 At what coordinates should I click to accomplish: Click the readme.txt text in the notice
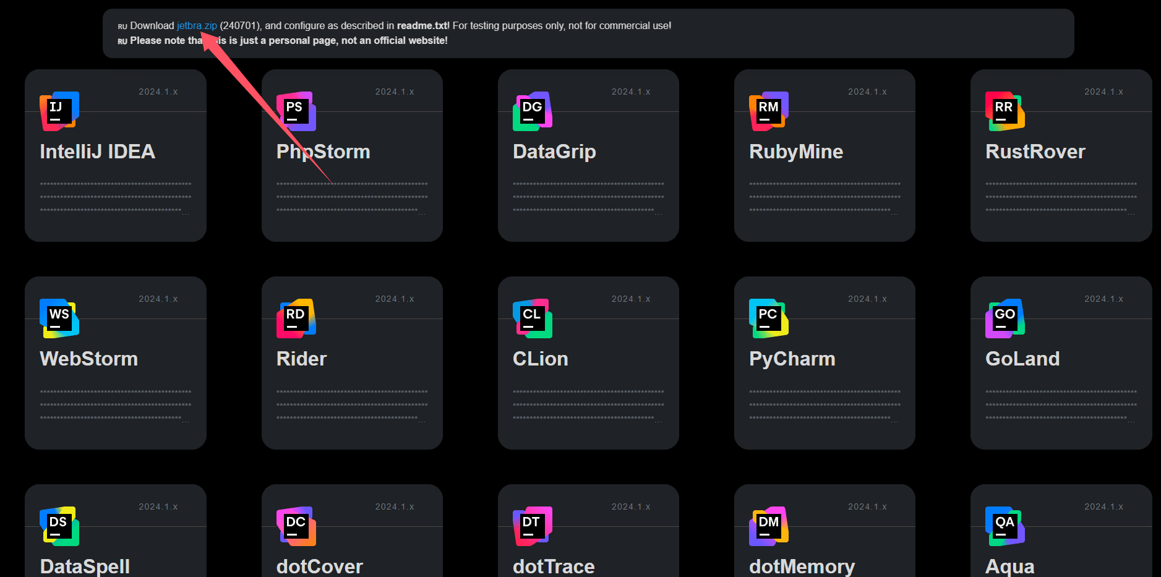pyautogui.click(x=422, y=25)
